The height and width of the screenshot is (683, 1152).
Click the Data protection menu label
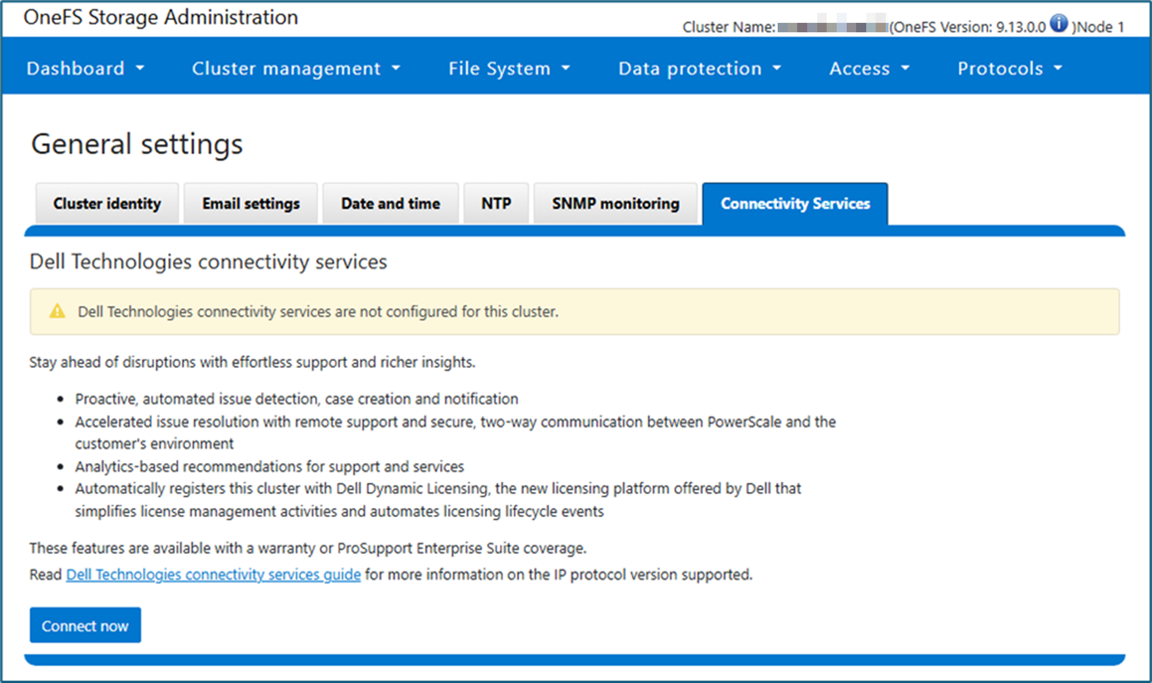click(690, 68)
